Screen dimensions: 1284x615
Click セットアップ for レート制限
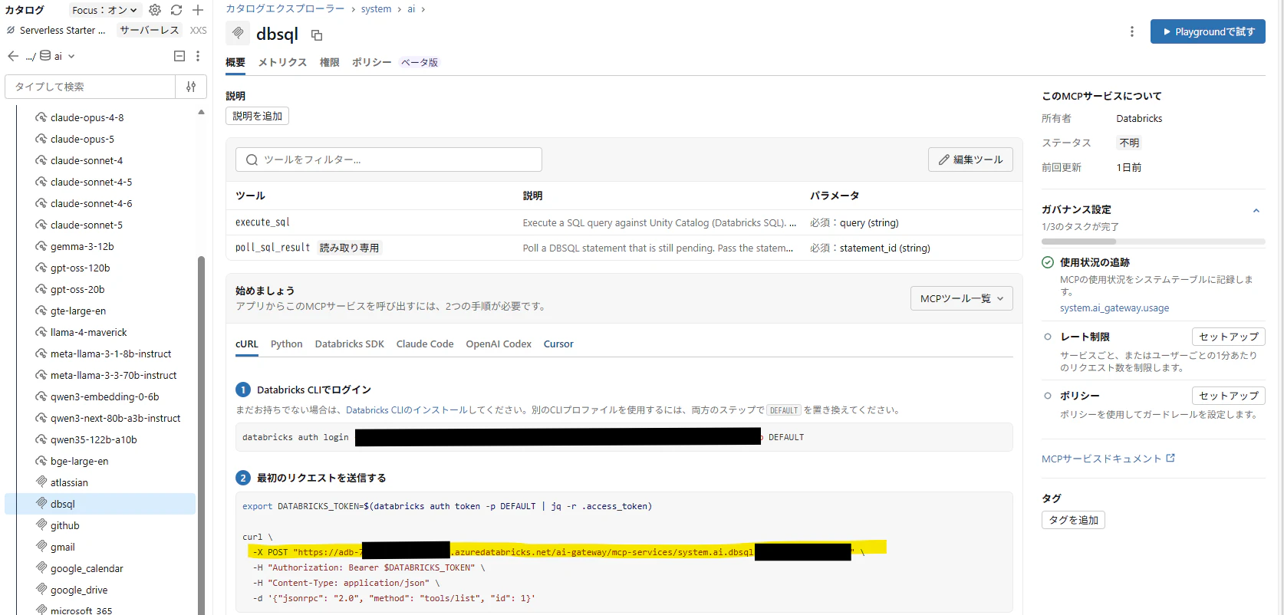click(x=1229, y=337)
